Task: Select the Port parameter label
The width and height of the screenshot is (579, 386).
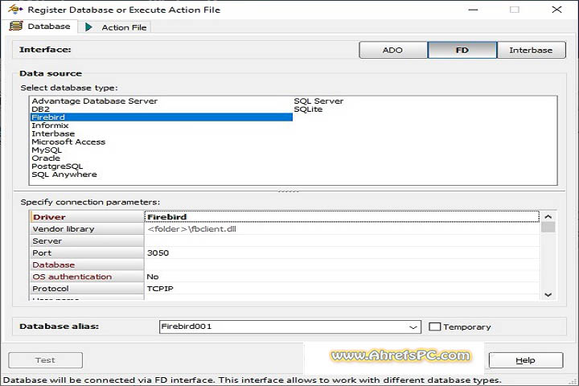Action: point(87,253)
